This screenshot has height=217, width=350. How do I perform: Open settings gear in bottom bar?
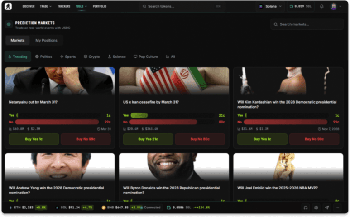(x=316, y=208)
